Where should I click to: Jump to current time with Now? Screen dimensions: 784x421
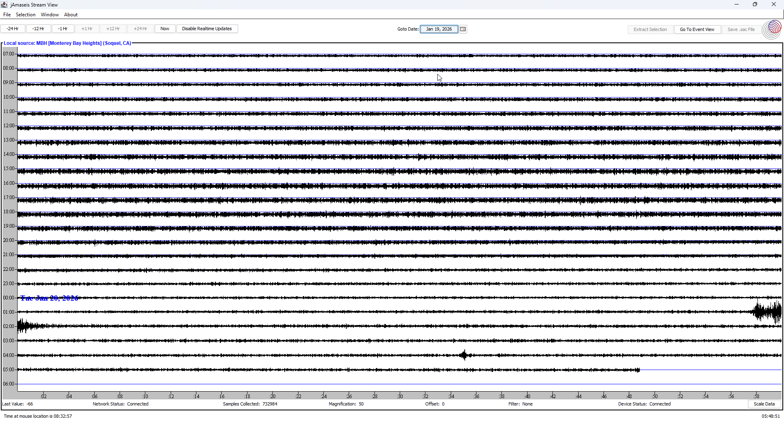click(165, 29)
